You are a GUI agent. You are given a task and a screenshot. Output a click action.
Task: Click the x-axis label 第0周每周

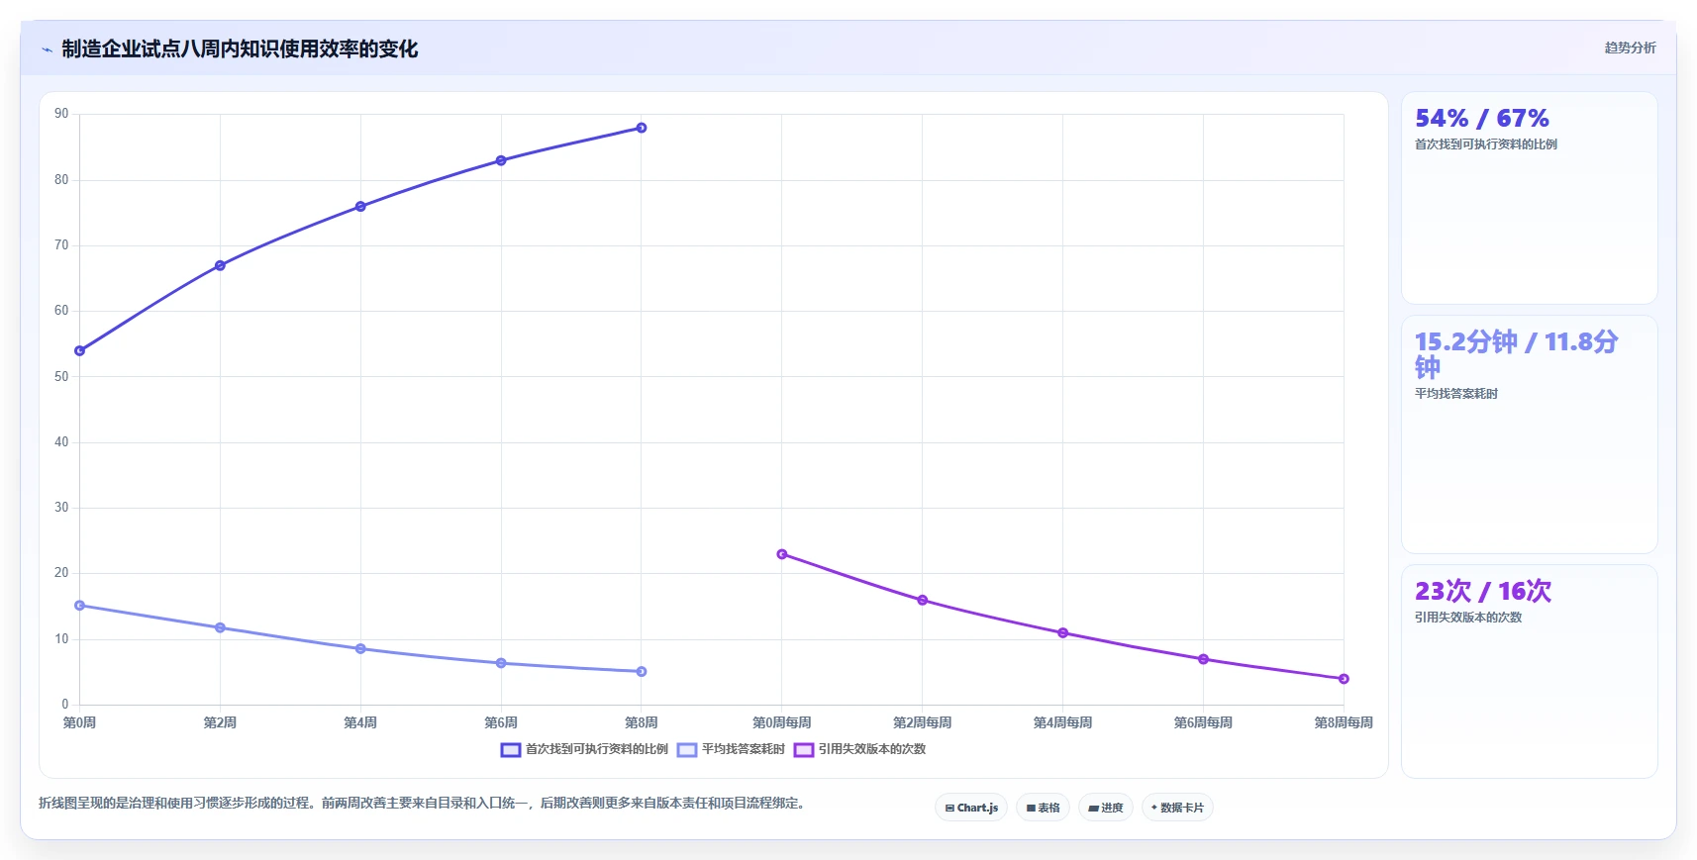click(x=782, y=722)
